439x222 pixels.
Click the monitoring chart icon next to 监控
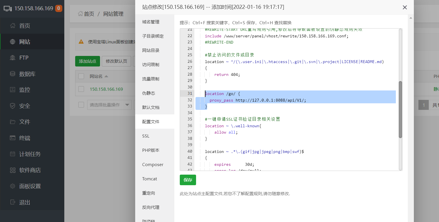[x=12, y=90]
